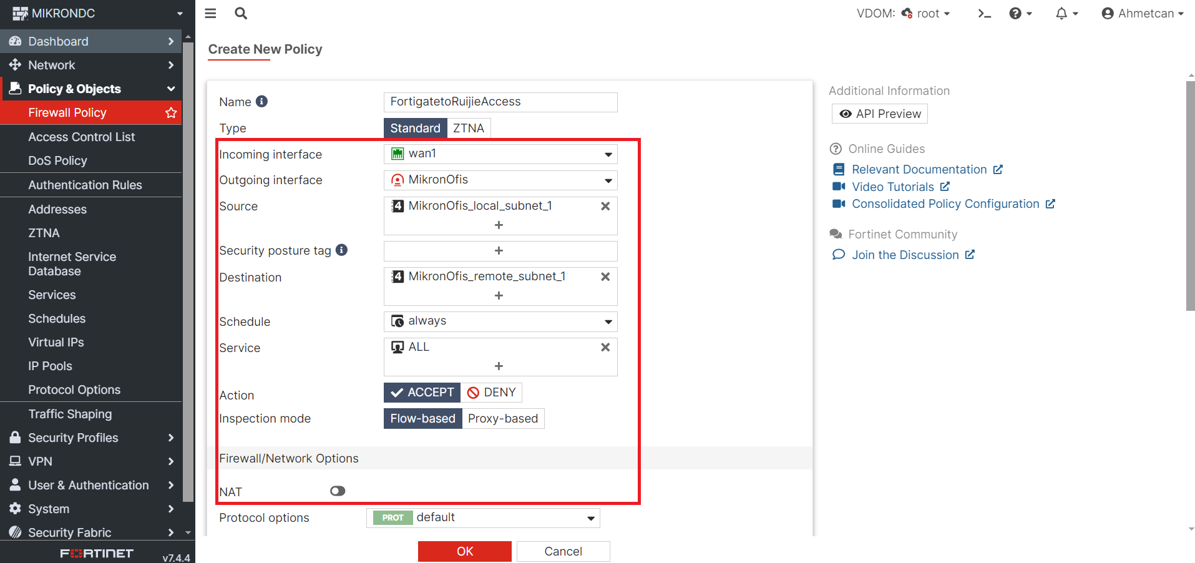Click the Relevant Documentation external link icon
Image resolution: width=1195 pixels, height=563 pixels.
(998, 169)
